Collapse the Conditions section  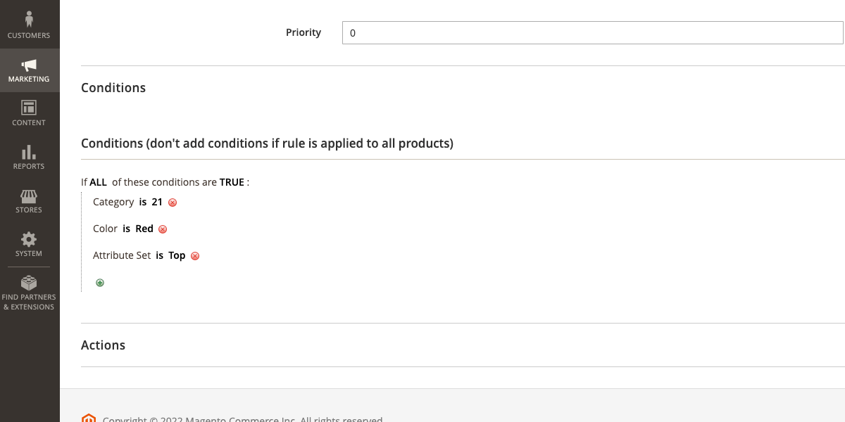point(113,87)
